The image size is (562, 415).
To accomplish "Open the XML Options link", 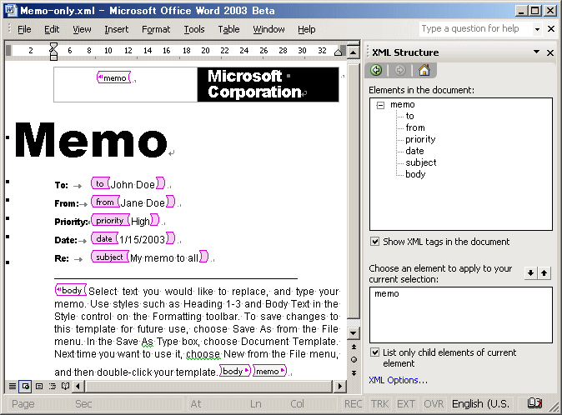I will [399, 380].
